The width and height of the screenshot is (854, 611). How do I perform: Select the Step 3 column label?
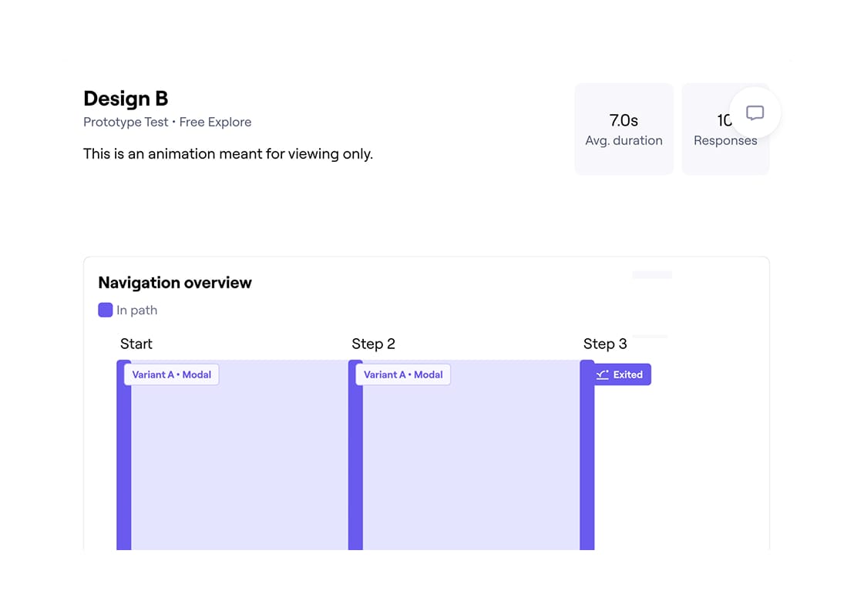click(x=605, y=344)
